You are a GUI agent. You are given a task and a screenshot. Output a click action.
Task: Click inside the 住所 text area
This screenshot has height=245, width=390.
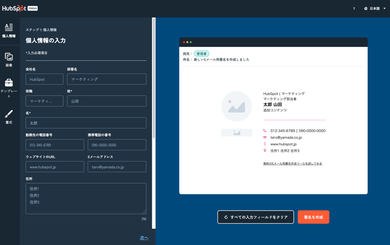(86, 199)
